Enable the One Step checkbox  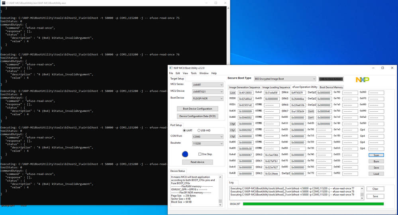pyautogui.click(x=200, y=154)
